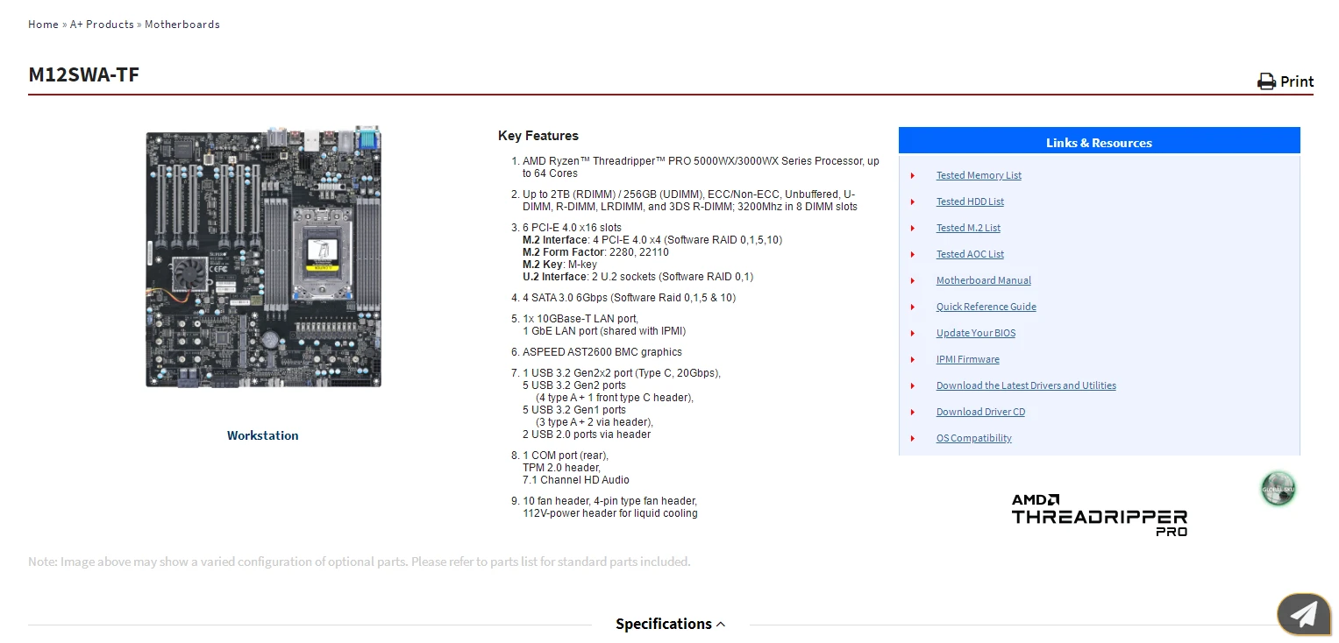Open the Quick Reference Guide link
1339x643 pixels.
986,307
